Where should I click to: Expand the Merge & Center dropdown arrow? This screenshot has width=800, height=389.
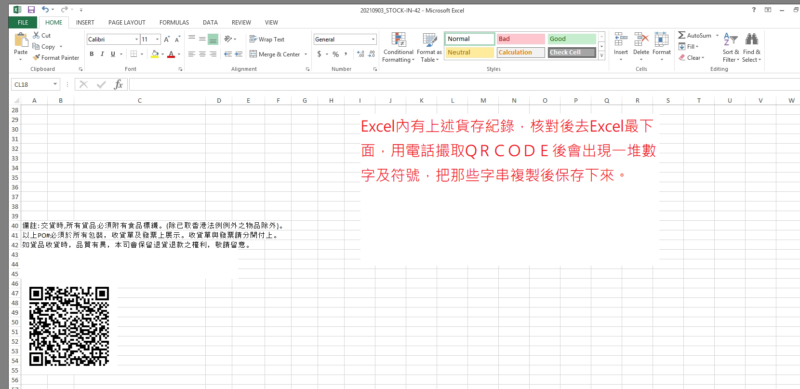(306, 54)
